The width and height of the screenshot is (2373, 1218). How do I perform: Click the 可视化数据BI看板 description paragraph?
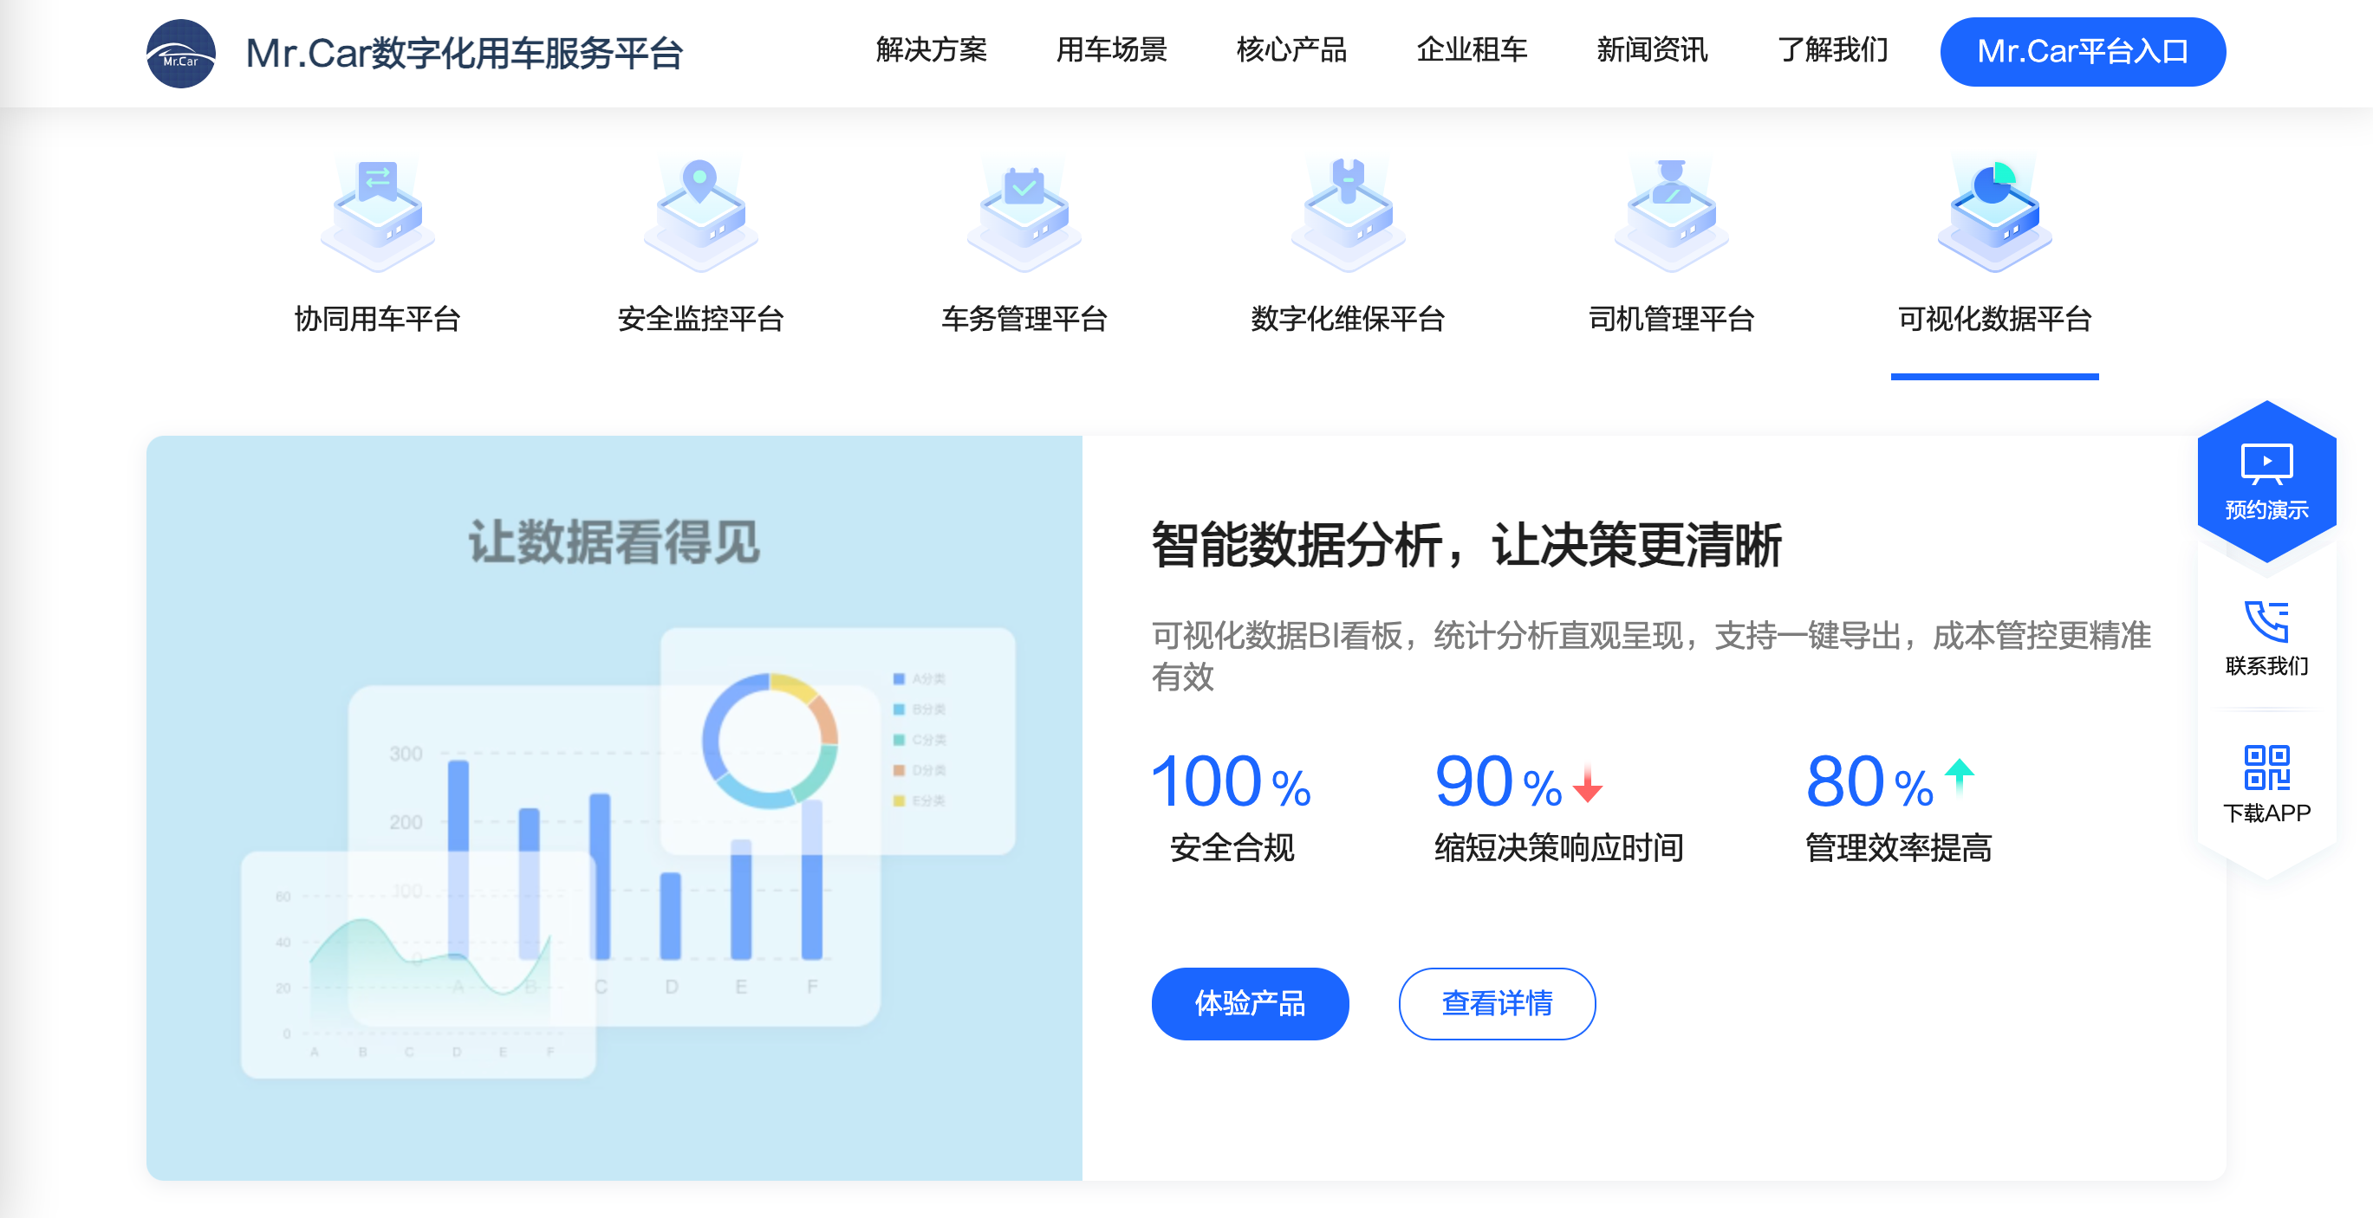[1651, 656]
